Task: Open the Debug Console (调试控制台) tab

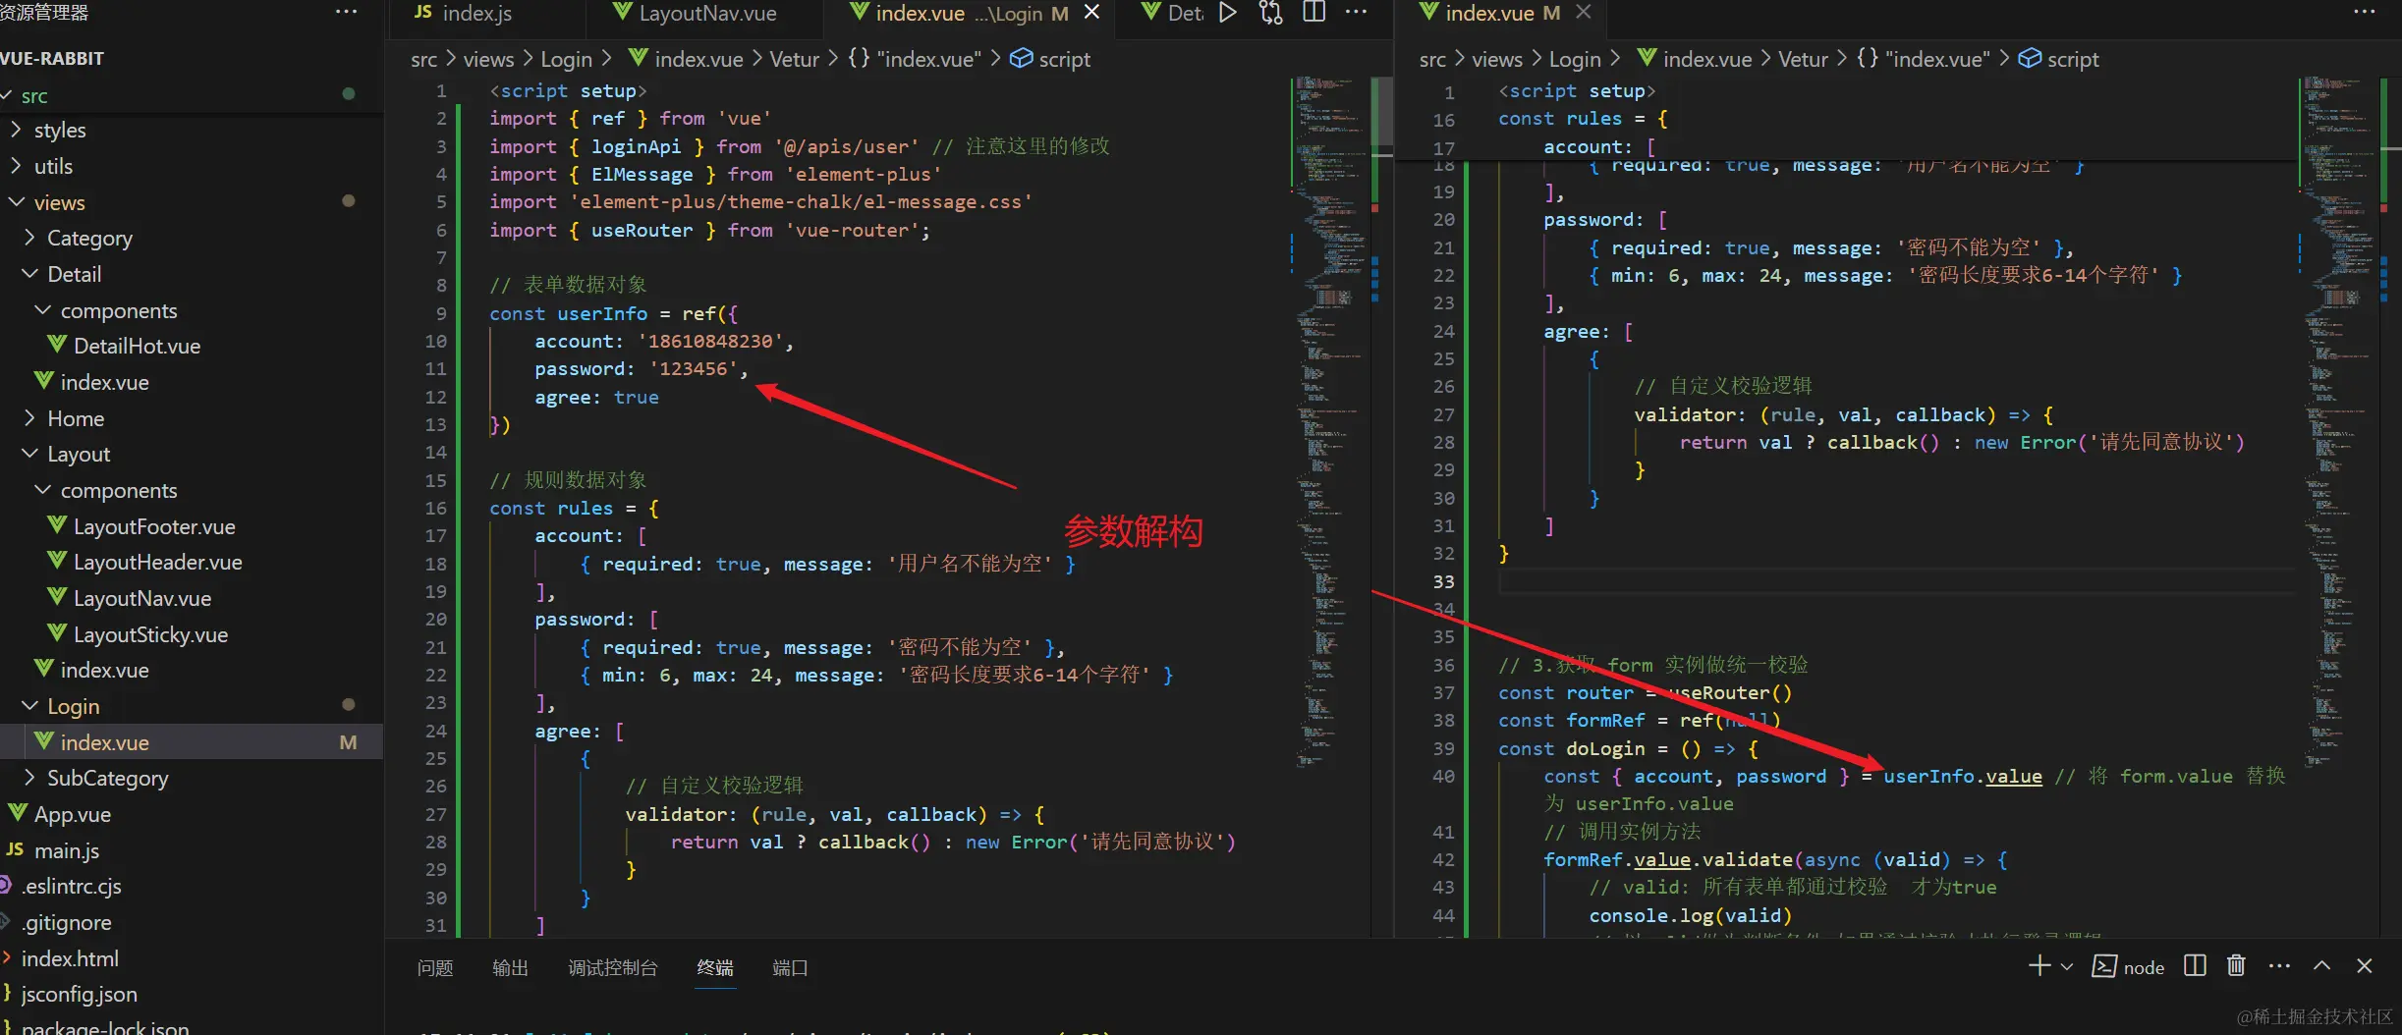Action: pyautogui.click(x=613, y=968)
